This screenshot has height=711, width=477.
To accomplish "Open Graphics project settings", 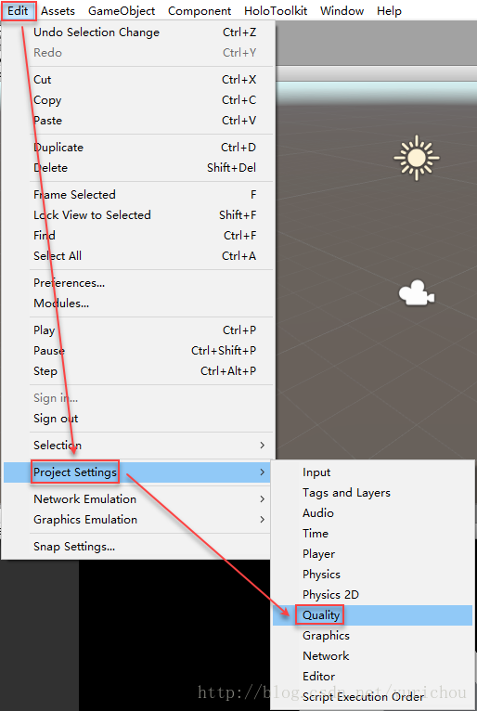I will pos(372,635).
